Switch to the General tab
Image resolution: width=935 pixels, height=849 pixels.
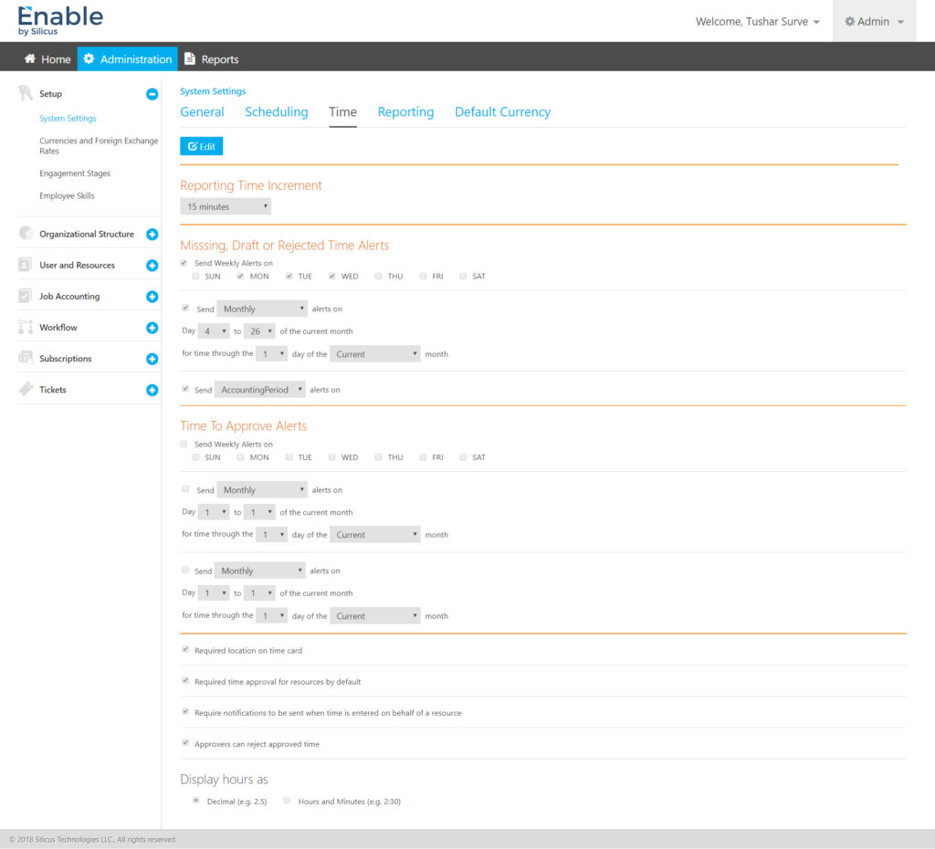point(202,112)
